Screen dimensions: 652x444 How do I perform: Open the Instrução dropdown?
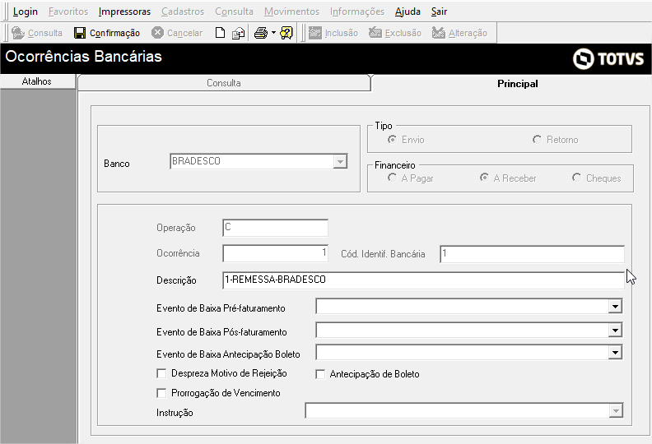pyautogui.click(x=616, y=411)
